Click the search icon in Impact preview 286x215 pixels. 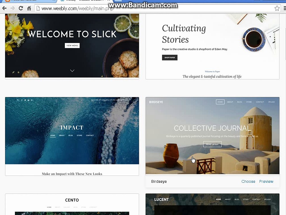pos(18,100)
